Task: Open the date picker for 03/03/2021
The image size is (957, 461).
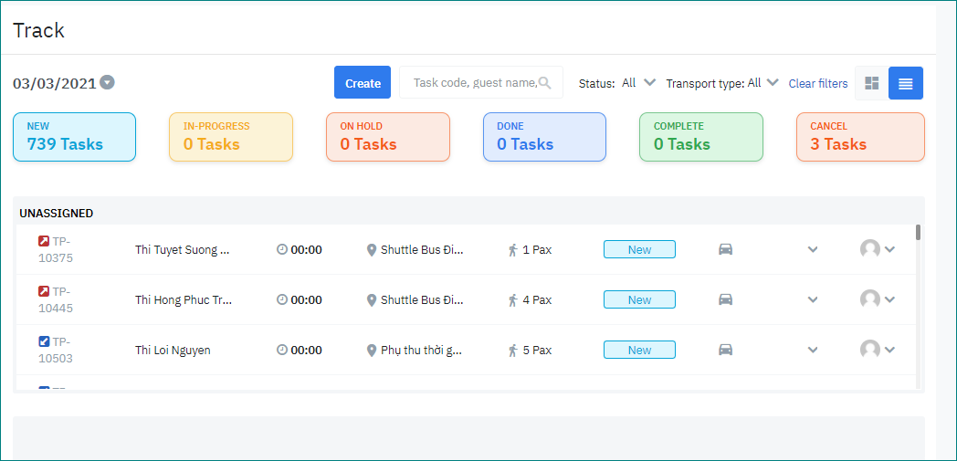Action: [108, 83]
